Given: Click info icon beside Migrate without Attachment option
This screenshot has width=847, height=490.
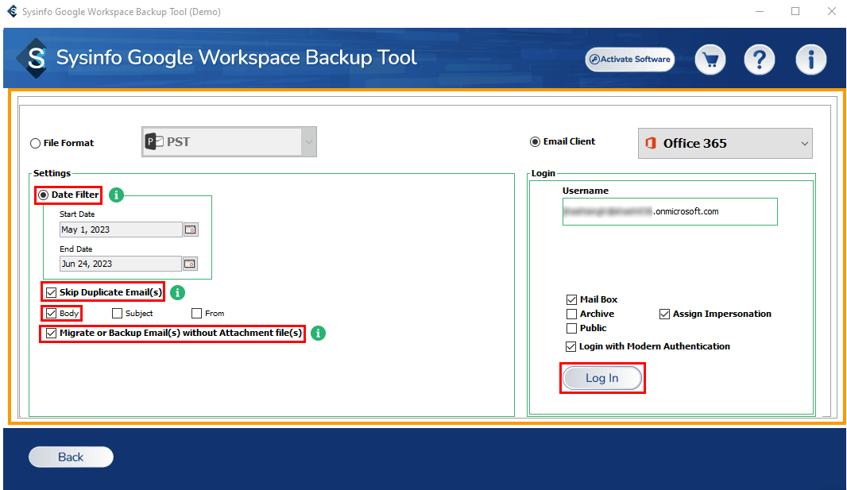Looking at the screenshot, I should 318,334.
